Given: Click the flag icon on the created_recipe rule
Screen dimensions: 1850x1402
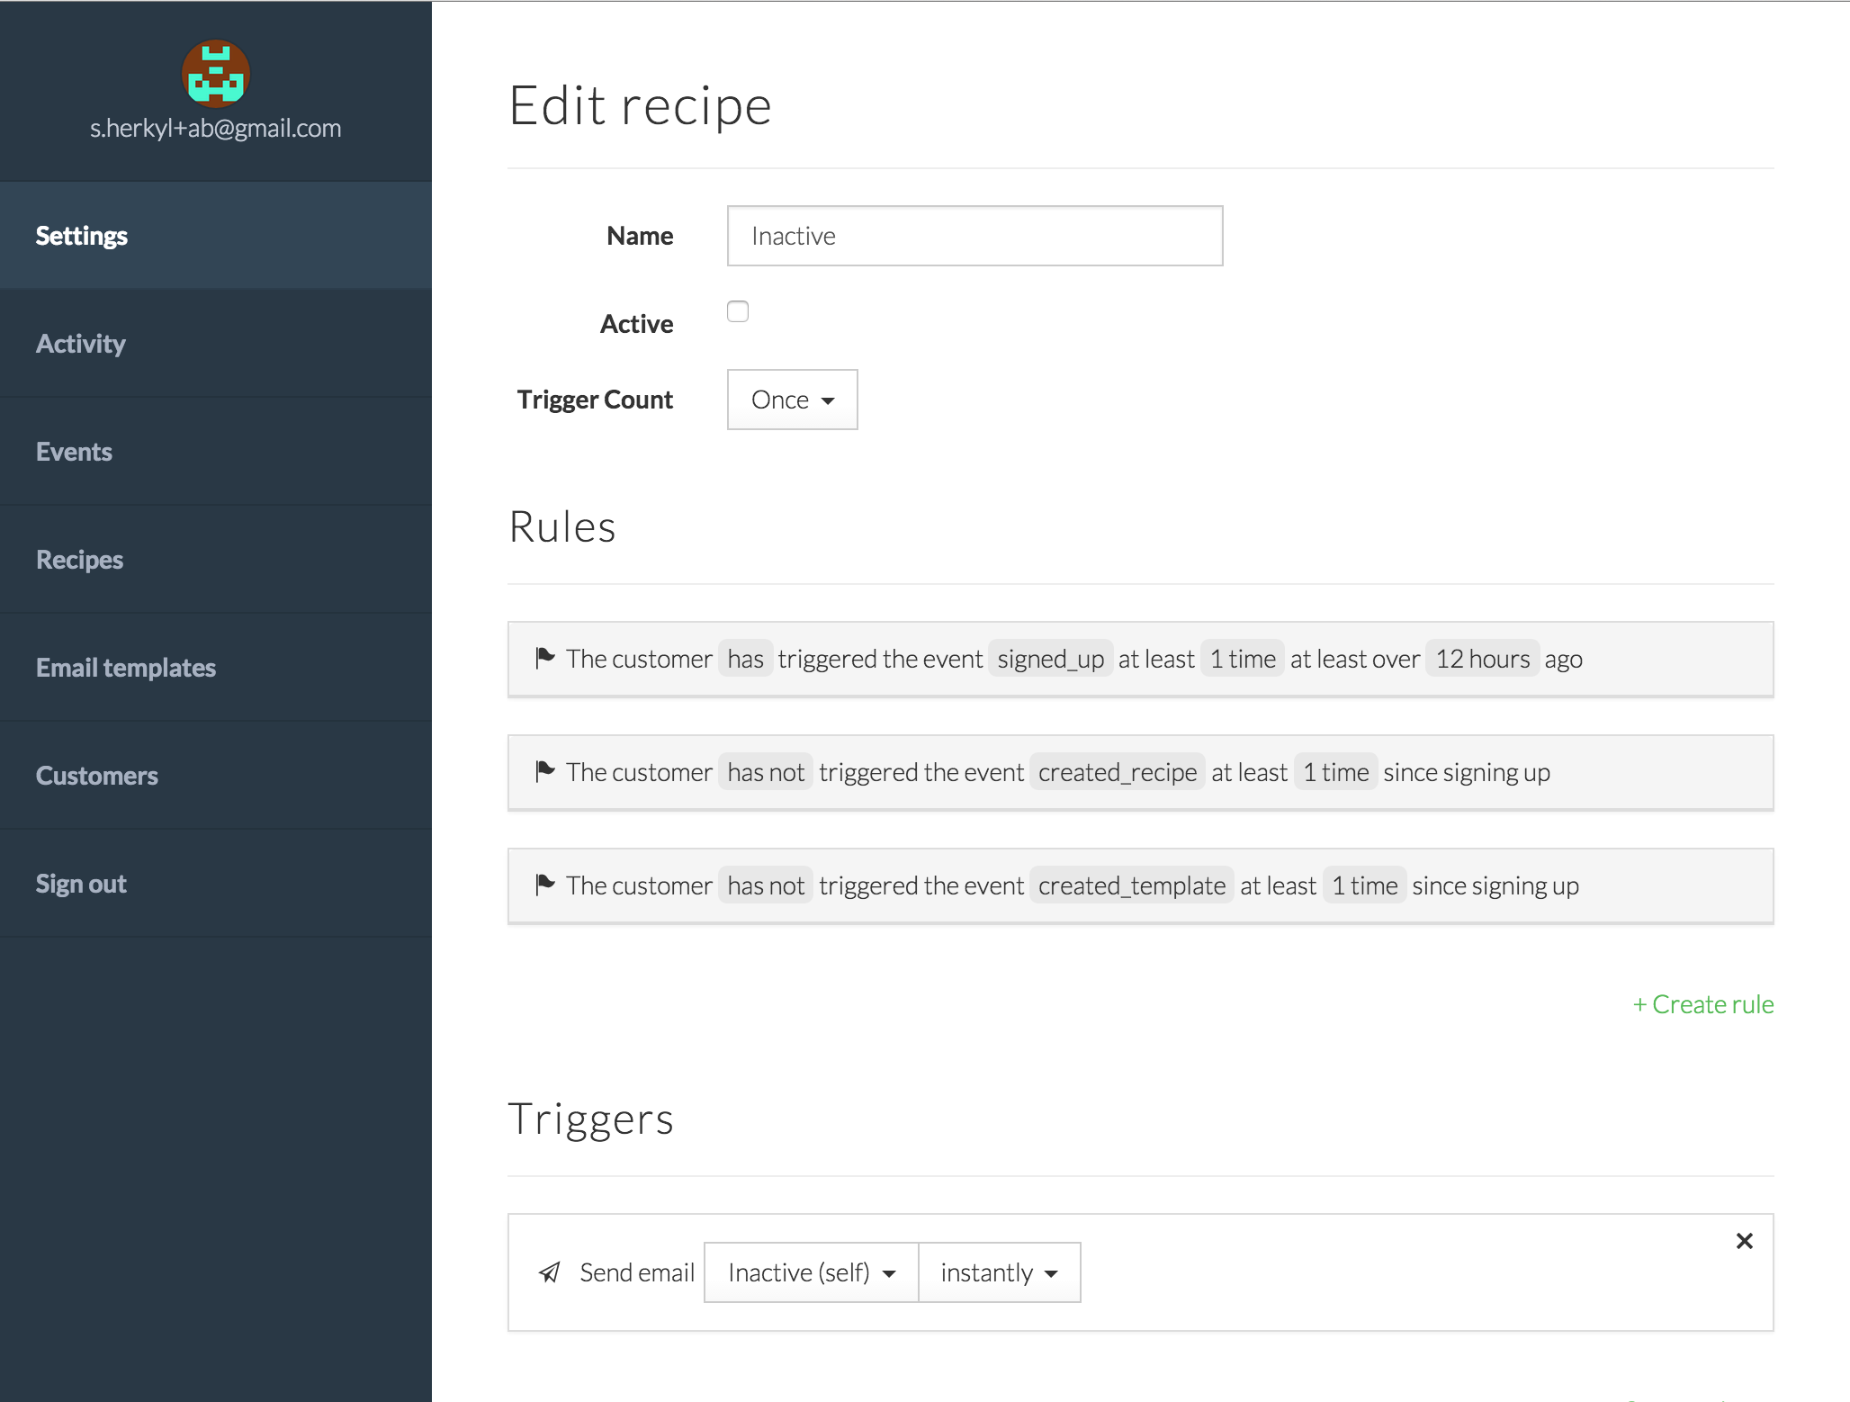Looking at the screenshot, I should [x=544, y=771].
